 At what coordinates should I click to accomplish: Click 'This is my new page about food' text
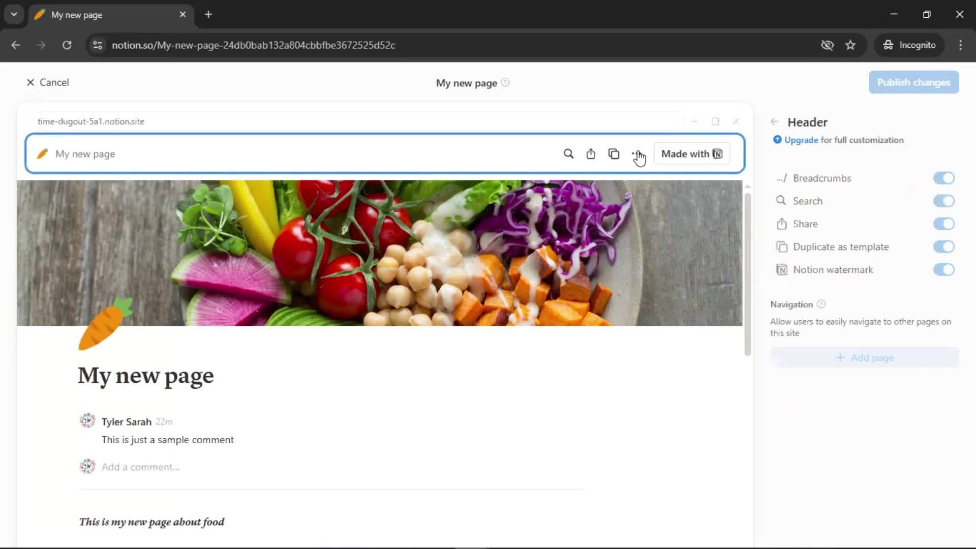point(151,522)
